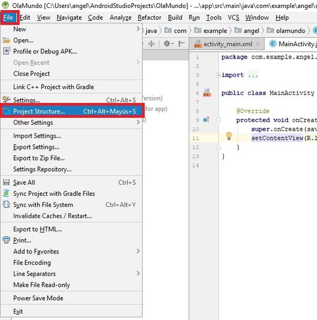The height and width of the screenshot is (320, 317).
Task: Click the floppy disk Save All icon
Action: pos(6,182)
